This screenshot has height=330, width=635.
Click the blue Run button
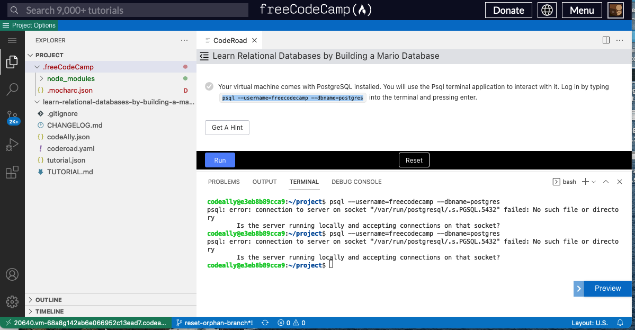point(220,160)
